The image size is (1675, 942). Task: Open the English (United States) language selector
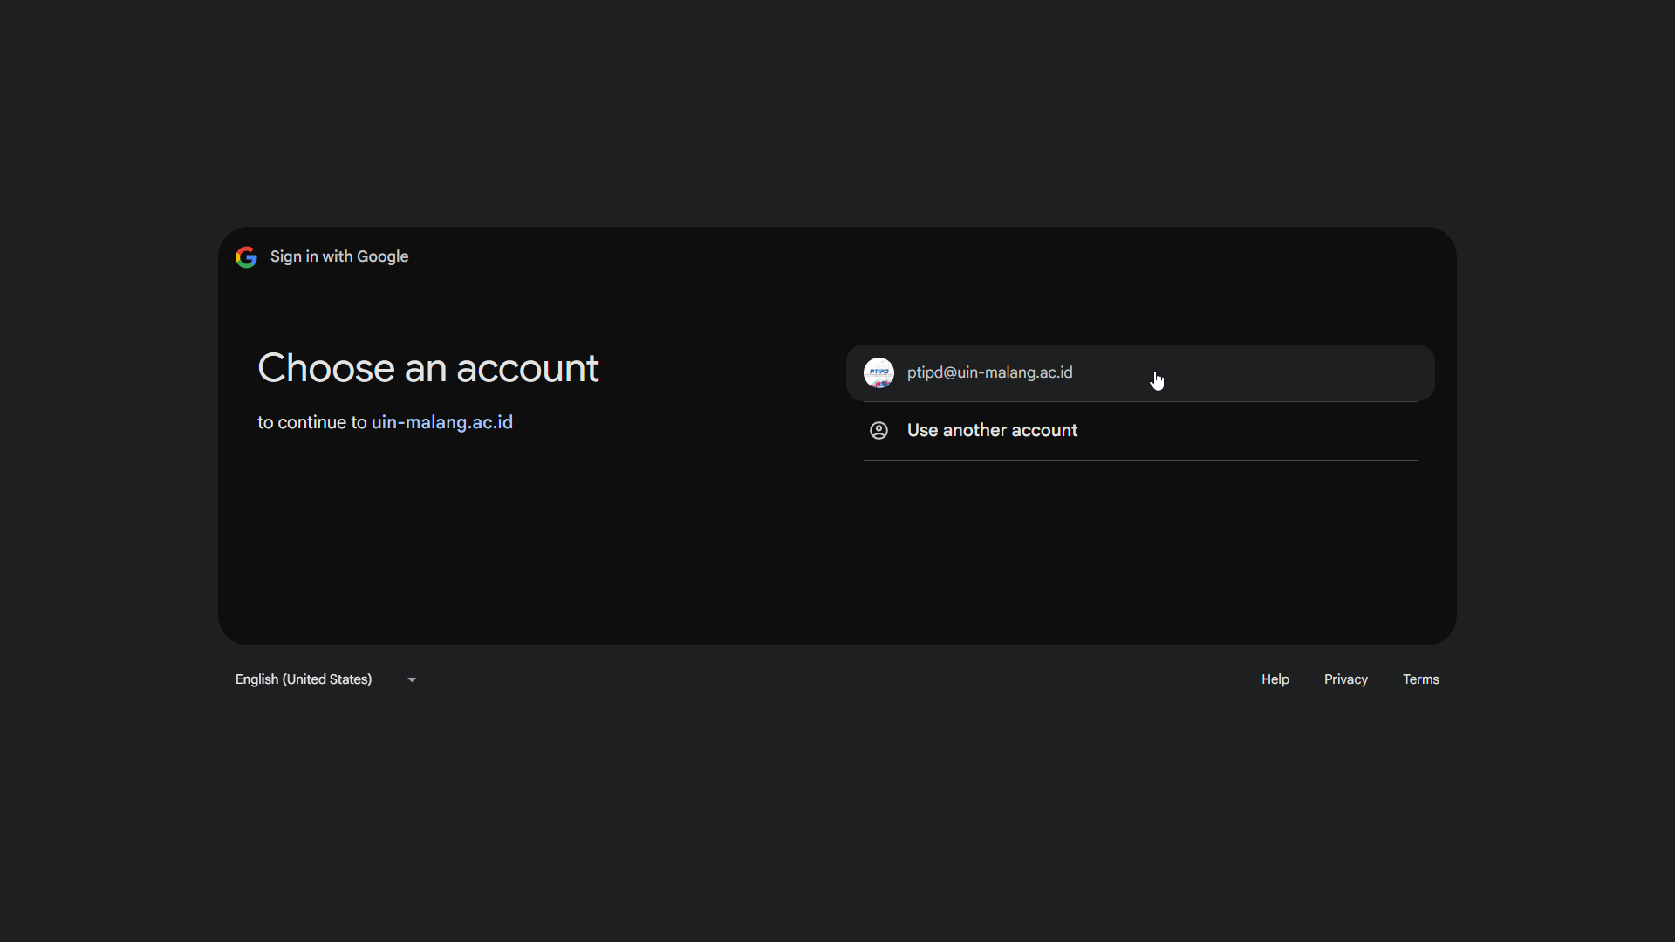coord(304,679)
